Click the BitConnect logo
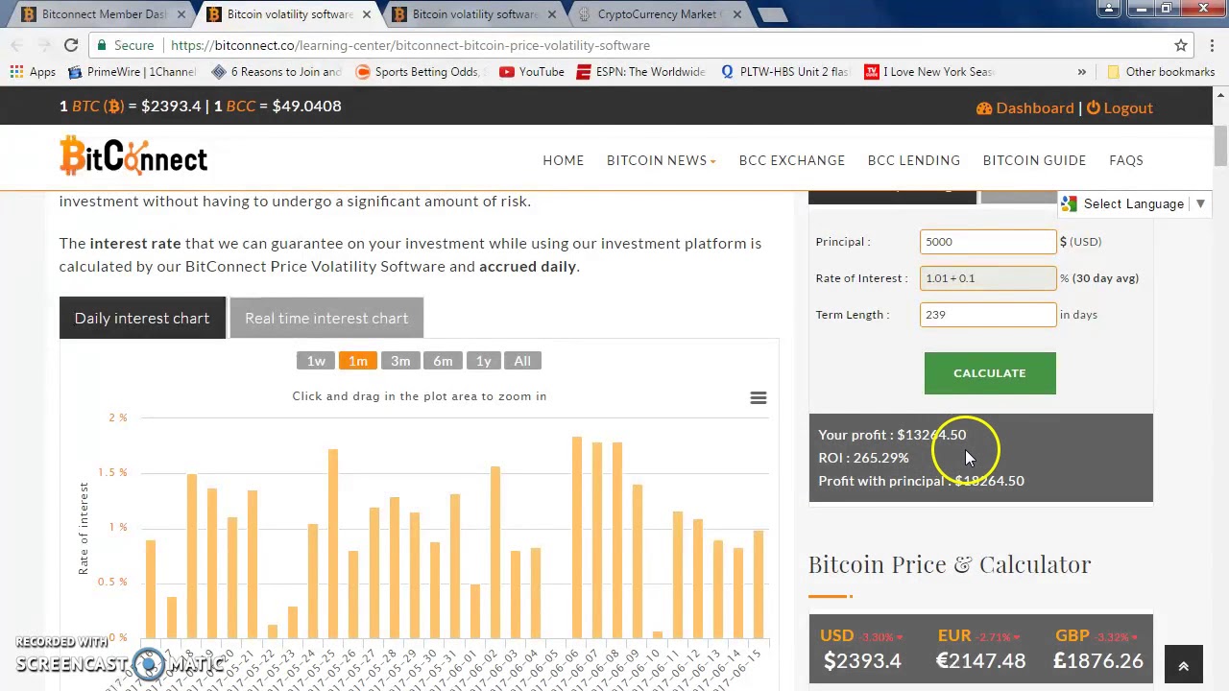This screenshot has width=1229, height=691. coord(133,155)
